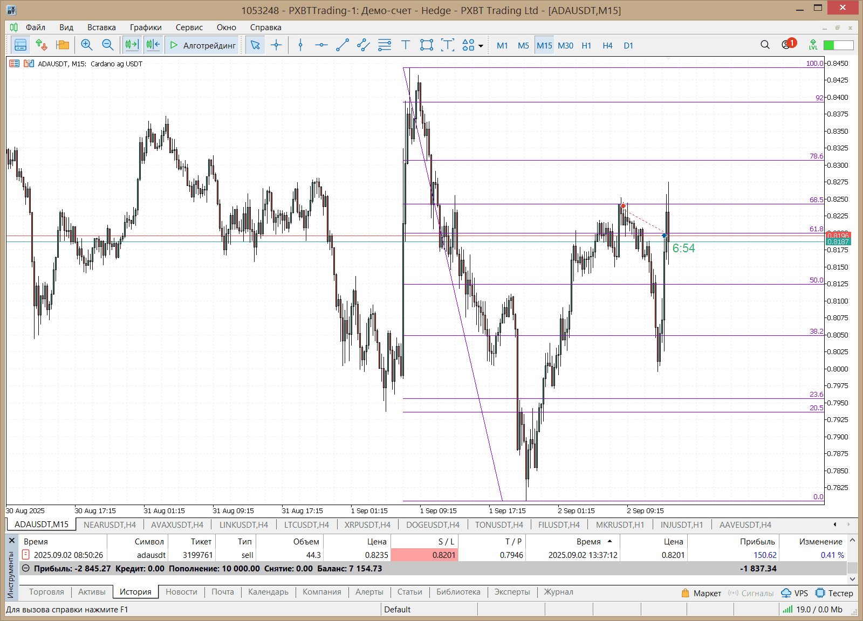Expand the shapes objects dropdown arrow
This screenshot has width=863, height=621.
[481, 46]
